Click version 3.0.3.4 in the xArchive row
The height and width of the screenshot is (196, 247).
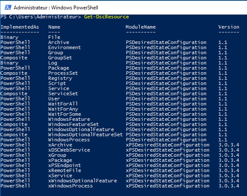(x=229, y=145)
